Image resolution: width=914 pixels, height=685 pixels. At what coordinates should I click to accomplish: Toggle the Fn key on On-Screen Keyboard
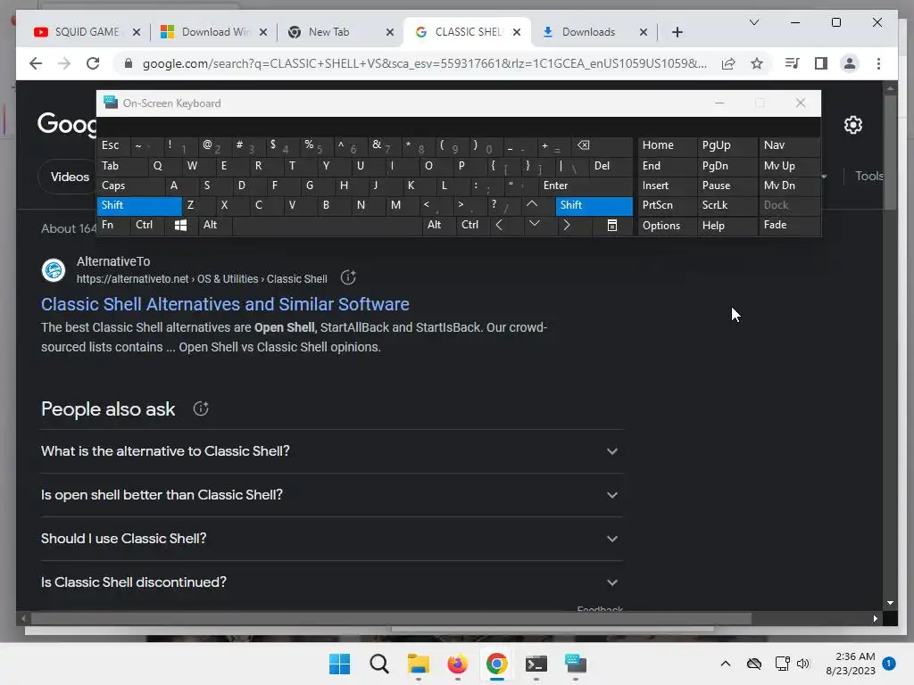[113, 225]
